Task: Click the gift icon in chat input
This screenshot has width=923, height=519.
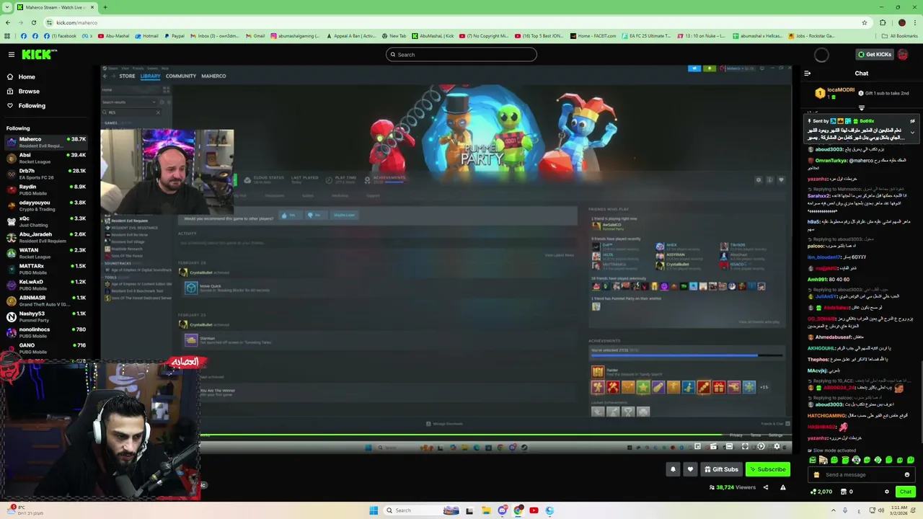Action: tap(816, 475)
